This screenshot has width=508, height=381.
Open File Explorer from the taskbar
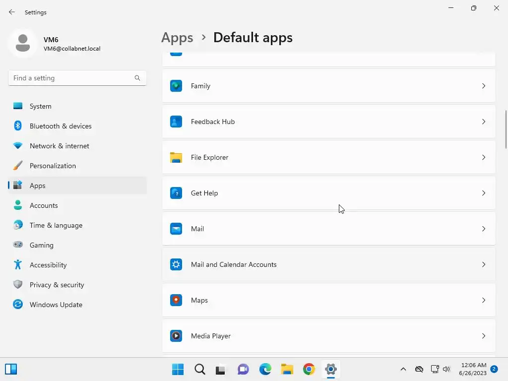pos(287,369)
